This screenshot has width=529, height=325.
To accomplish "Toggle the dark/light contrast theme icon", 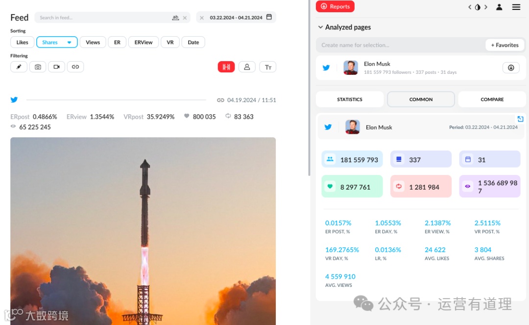I will (478, 7).
